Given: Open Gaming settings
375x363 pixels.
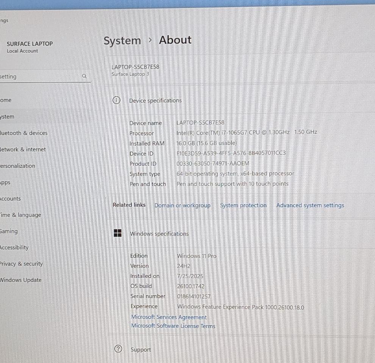Looking at the screenshot, I should [9, 231].
